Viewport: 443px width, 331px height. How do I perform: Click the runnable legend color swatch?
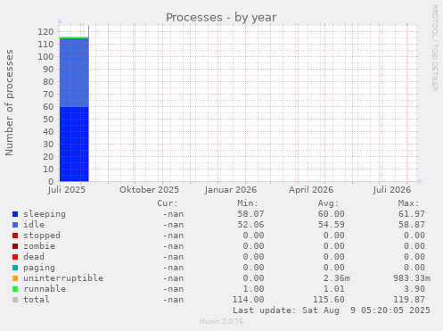tap(15, 289)
